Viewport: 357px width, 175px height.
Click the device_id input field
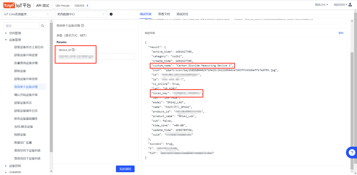95,57
